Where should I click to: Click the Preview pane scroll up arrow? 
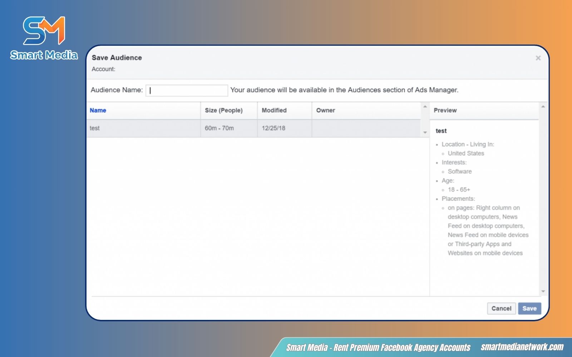[543, 107]
